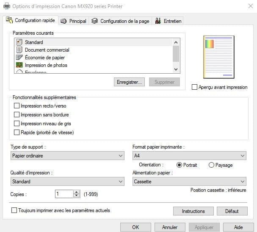Image resolution: width=257 pixels, height=232 pixels.
Task: Click the Instructions button
Action: (193, 211)
